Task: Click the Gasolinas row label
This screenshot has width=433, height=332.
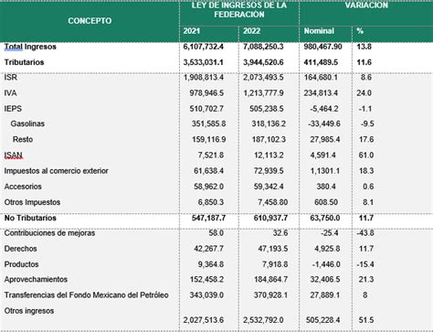Action: 27,123
